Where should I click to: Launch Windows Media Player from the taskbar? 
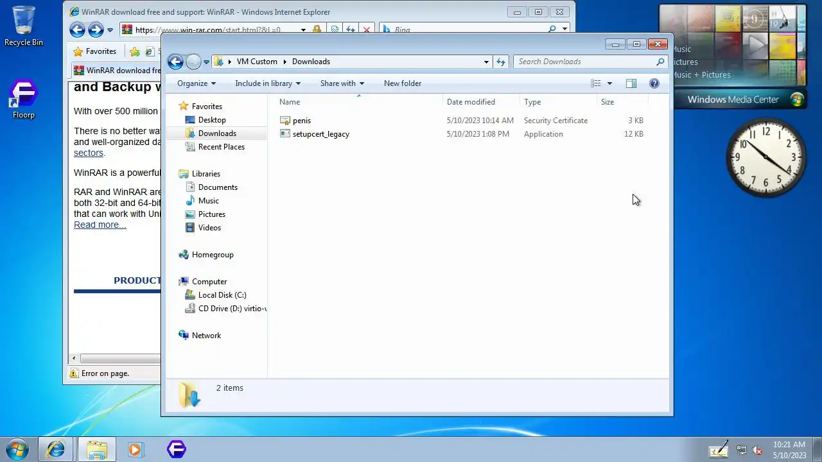136,449
